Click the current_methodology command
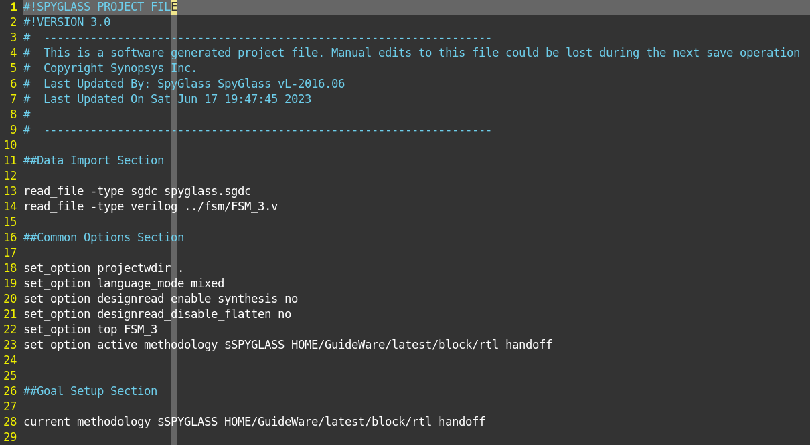The height and width of the screenshot is (445, 810). click(87, 422)
